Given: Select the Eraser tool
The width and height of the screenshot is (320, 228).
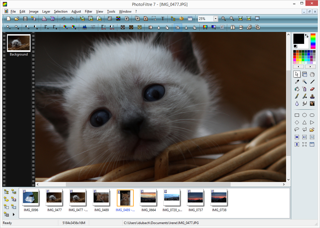Looking at the screenshot, I should point(312,89).
